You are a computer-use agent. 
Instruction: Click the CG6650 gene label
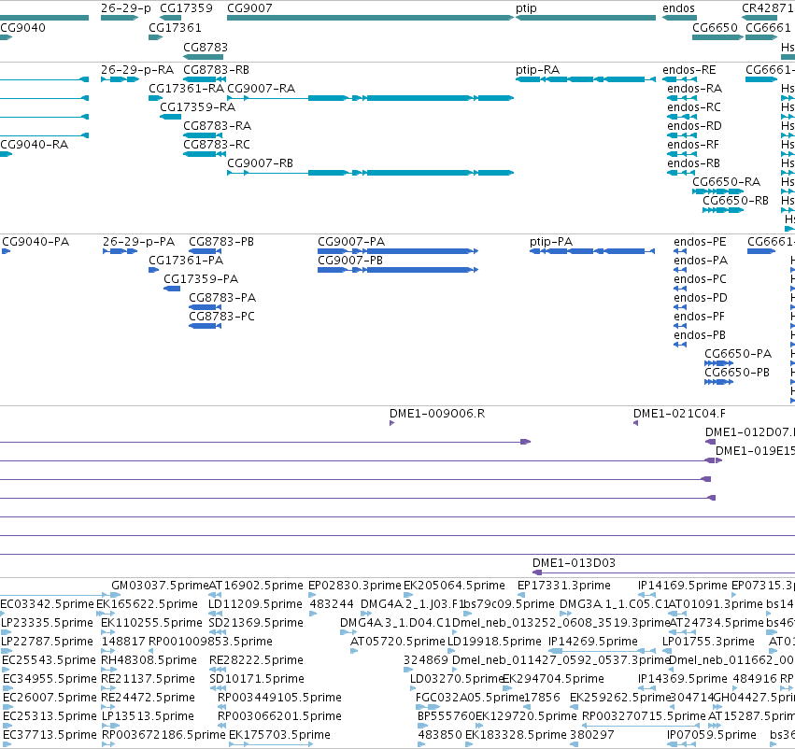click(x=715, y=28)
